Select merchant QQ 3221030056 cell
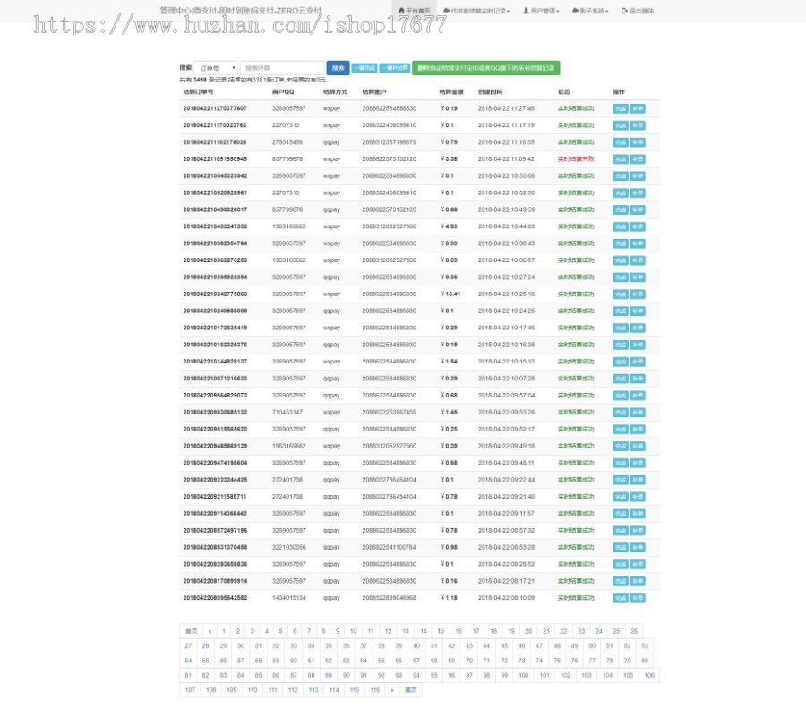Screen dimensions: 806x708 (x=289, y=547)
